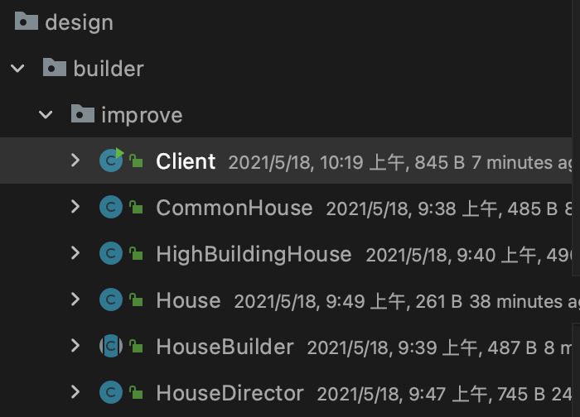The height and width of the screenshot is (417, 580).
Task: Expand the CommonHouse class node
Action: (x=75, y=207)
